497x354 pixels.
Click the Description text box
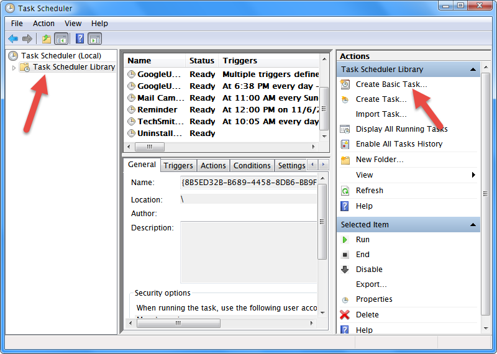[x=248, y=252]
